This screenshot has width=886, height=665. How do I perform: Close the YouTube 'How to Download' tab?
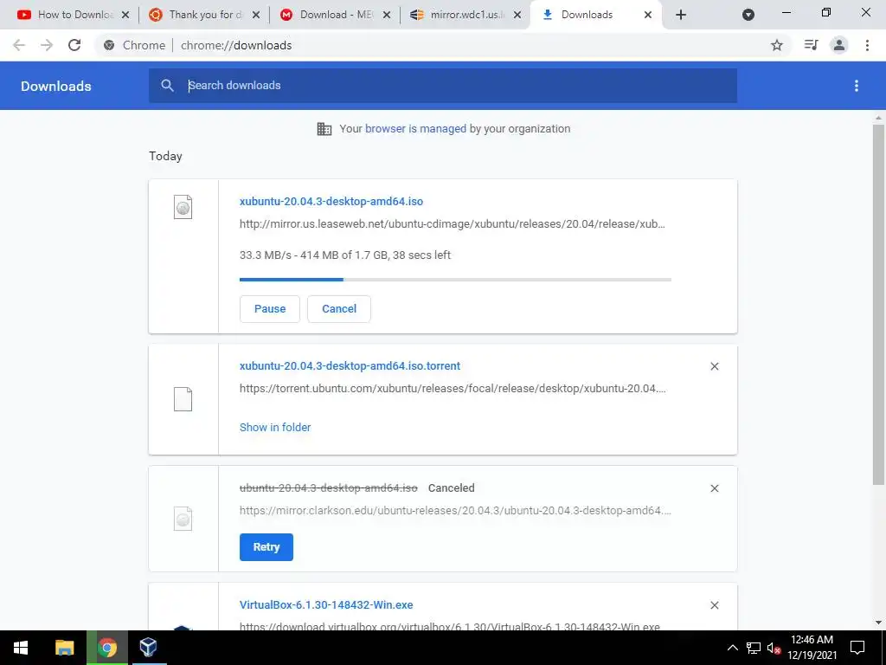tap(125, 15)
